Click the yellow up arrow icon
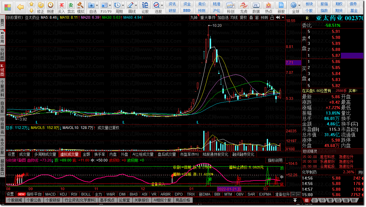Viewport: 366px width, 207px height. coord(31,4)
